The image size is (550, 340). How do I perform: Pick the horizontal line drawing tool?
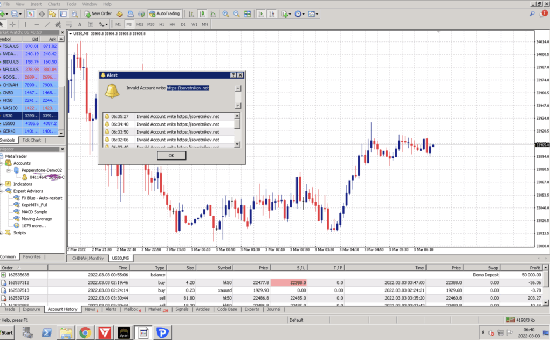pyautogui.click(x=37, y=24)
